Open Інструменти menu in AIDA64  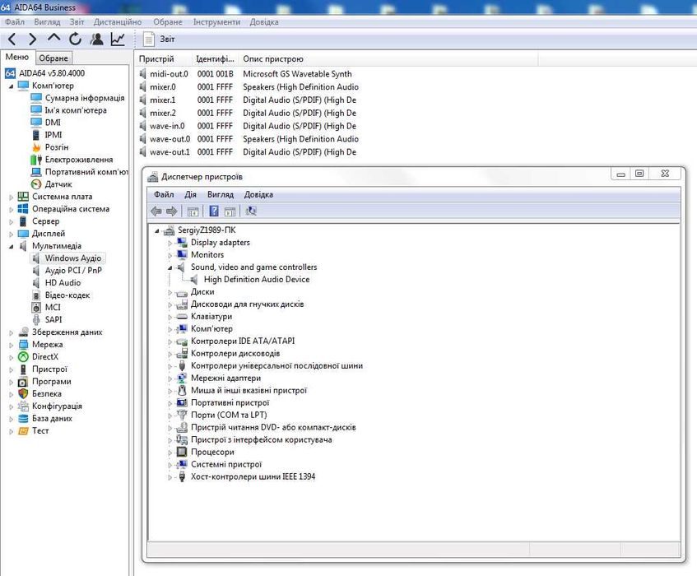click(x=216, y=21)
